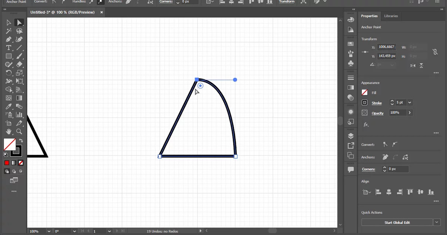
Task: Open the Symbols panel club icon
Action: [351, 63]
